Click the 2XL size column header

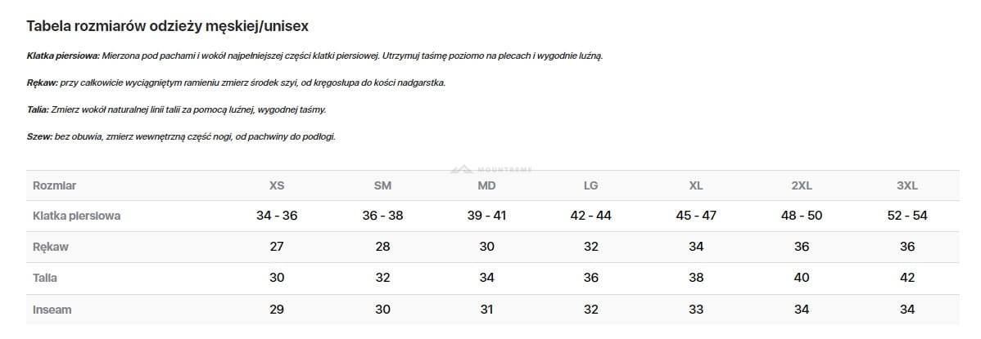801,185
